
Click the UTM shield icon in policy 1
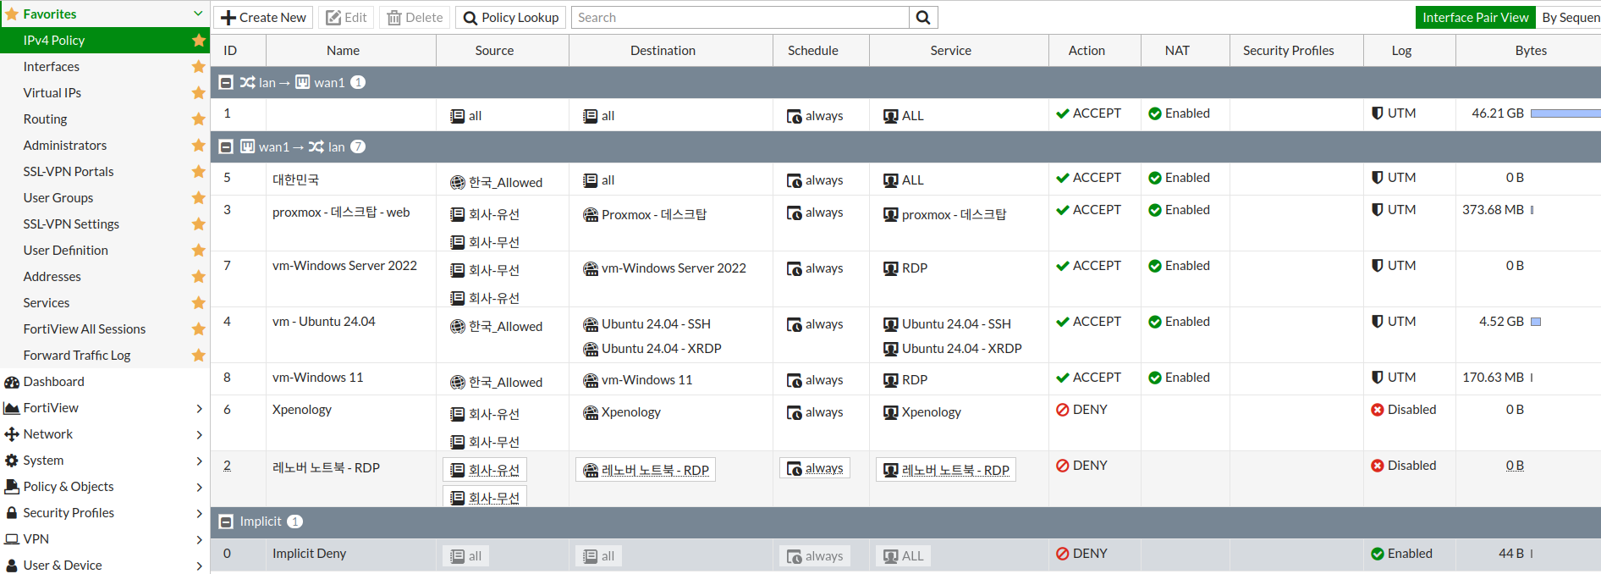pos(1378,113)
